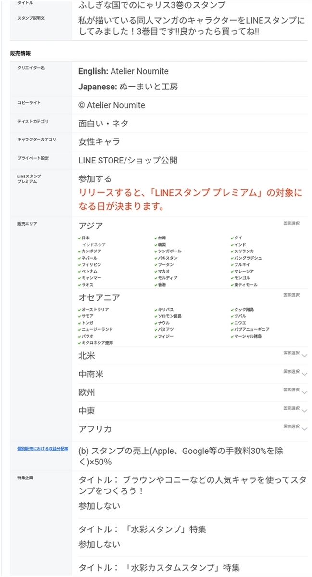Select タイ in the Asia list
Image resolution: width=312 pixels, height=577 pixels.
237,238
